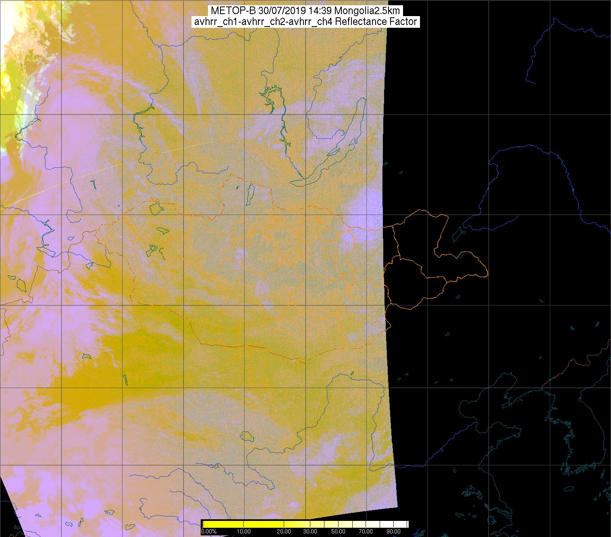The height and width of the screenshot is (537, 611).
Task: Click the 10.00 color scale label
Action: click(244, 532)
